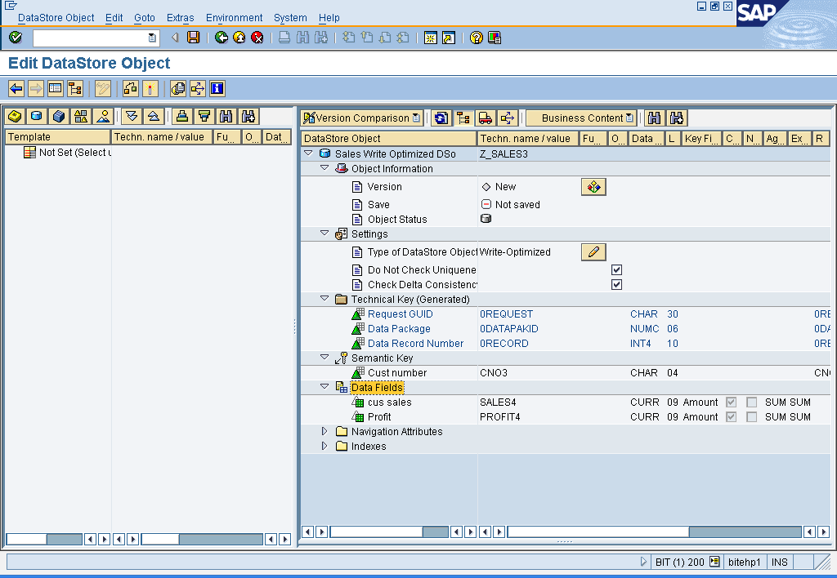The image size is (837, 578).
Task: Click the Customize Local Layout monitor icon
Action: [x=495, y=38]
